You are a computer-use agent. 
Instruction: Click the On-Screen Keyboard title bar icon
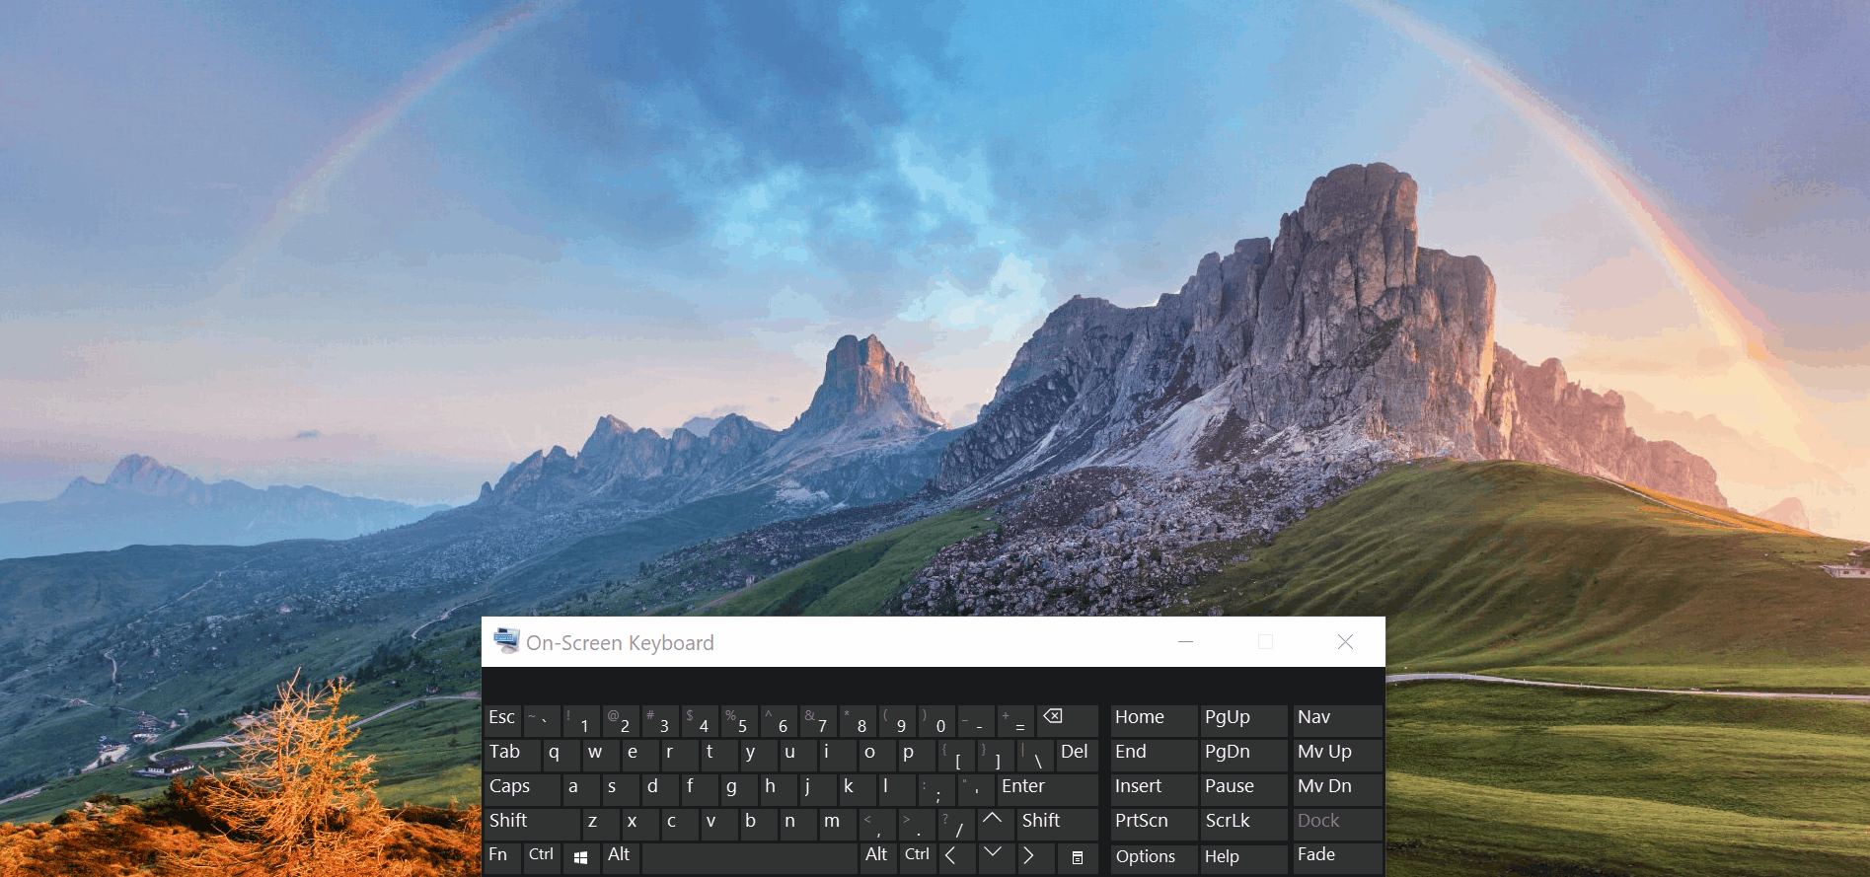(506, 641)
